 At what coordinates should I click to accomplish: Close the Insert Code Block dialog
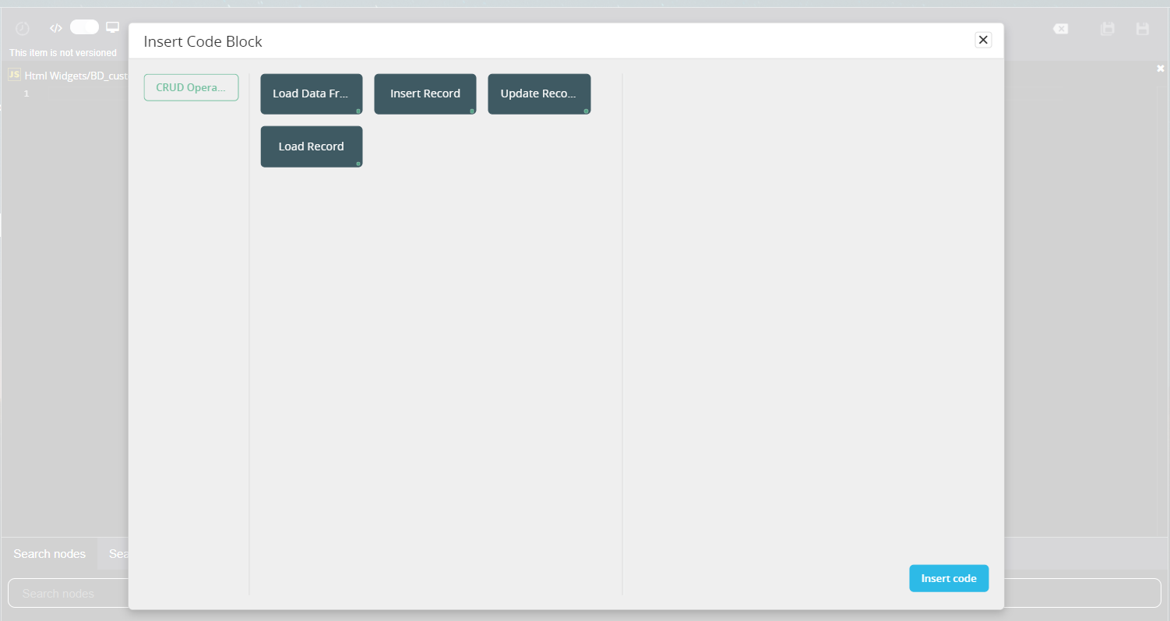[983, 40]
